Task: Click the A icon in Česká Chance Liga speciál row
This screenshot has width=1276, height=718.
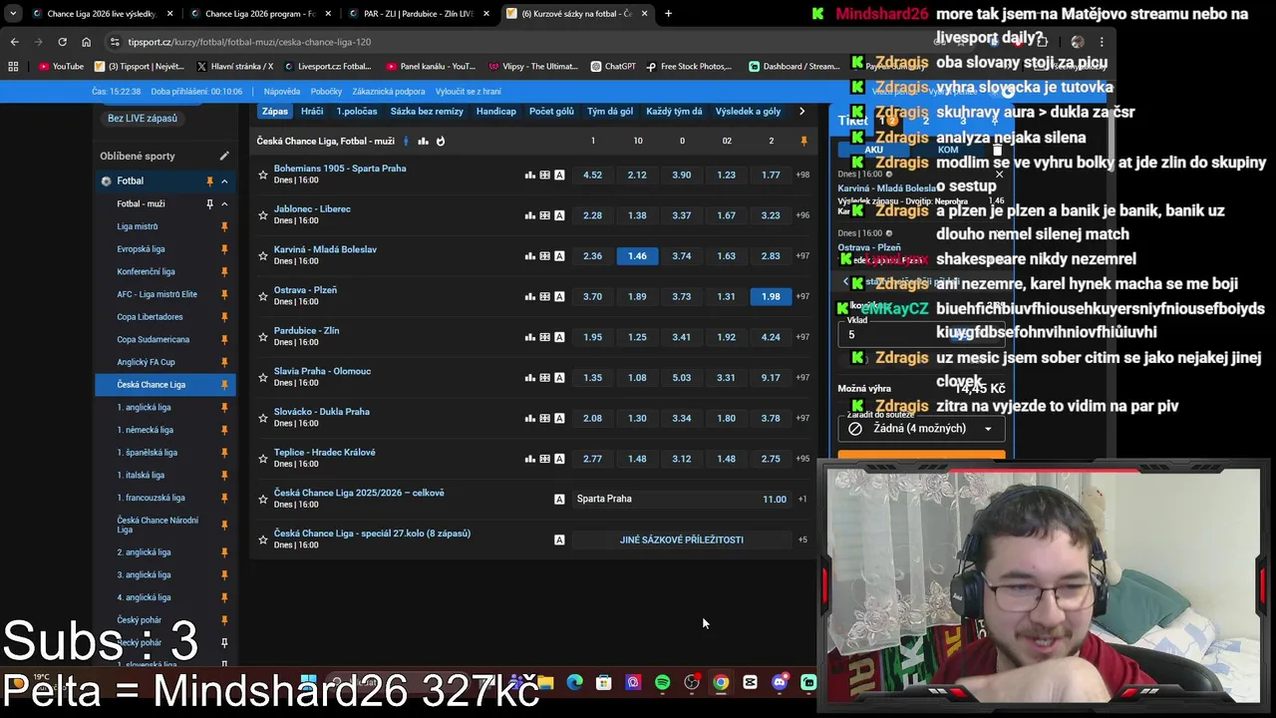Action: point(559,539)
